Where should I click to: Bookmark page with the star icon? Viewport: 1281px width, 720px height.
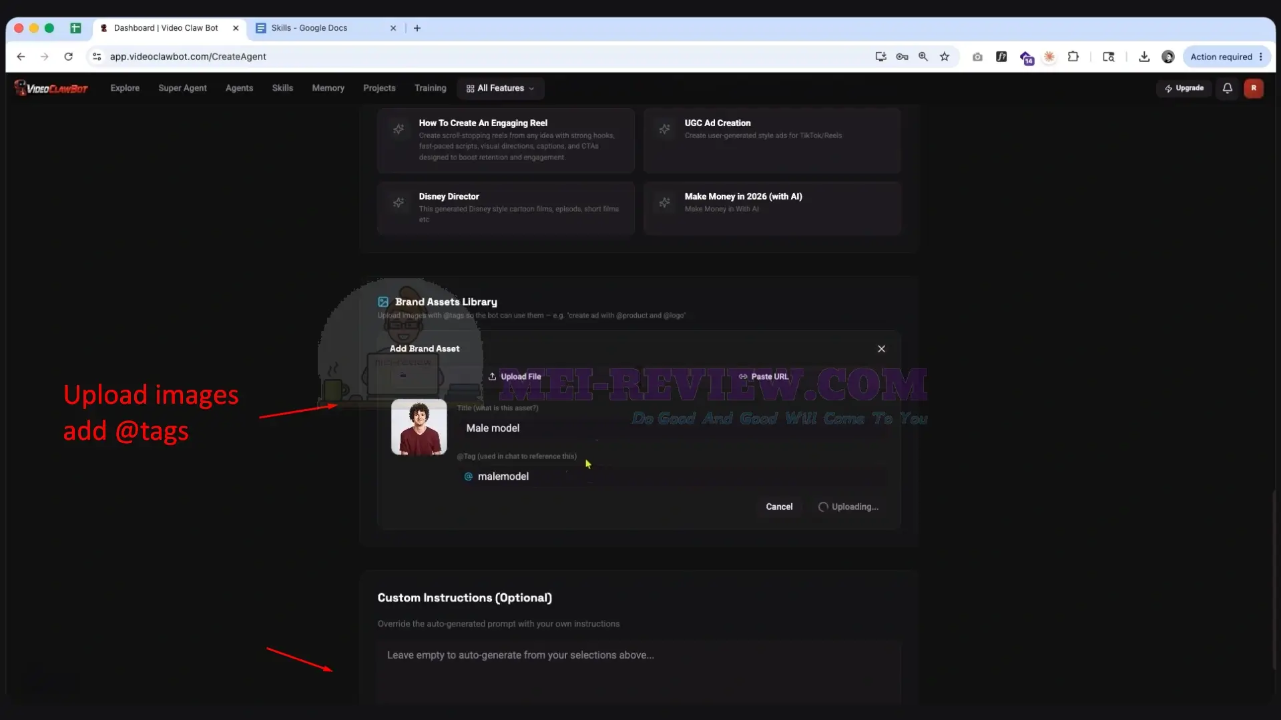click(945, 57)
